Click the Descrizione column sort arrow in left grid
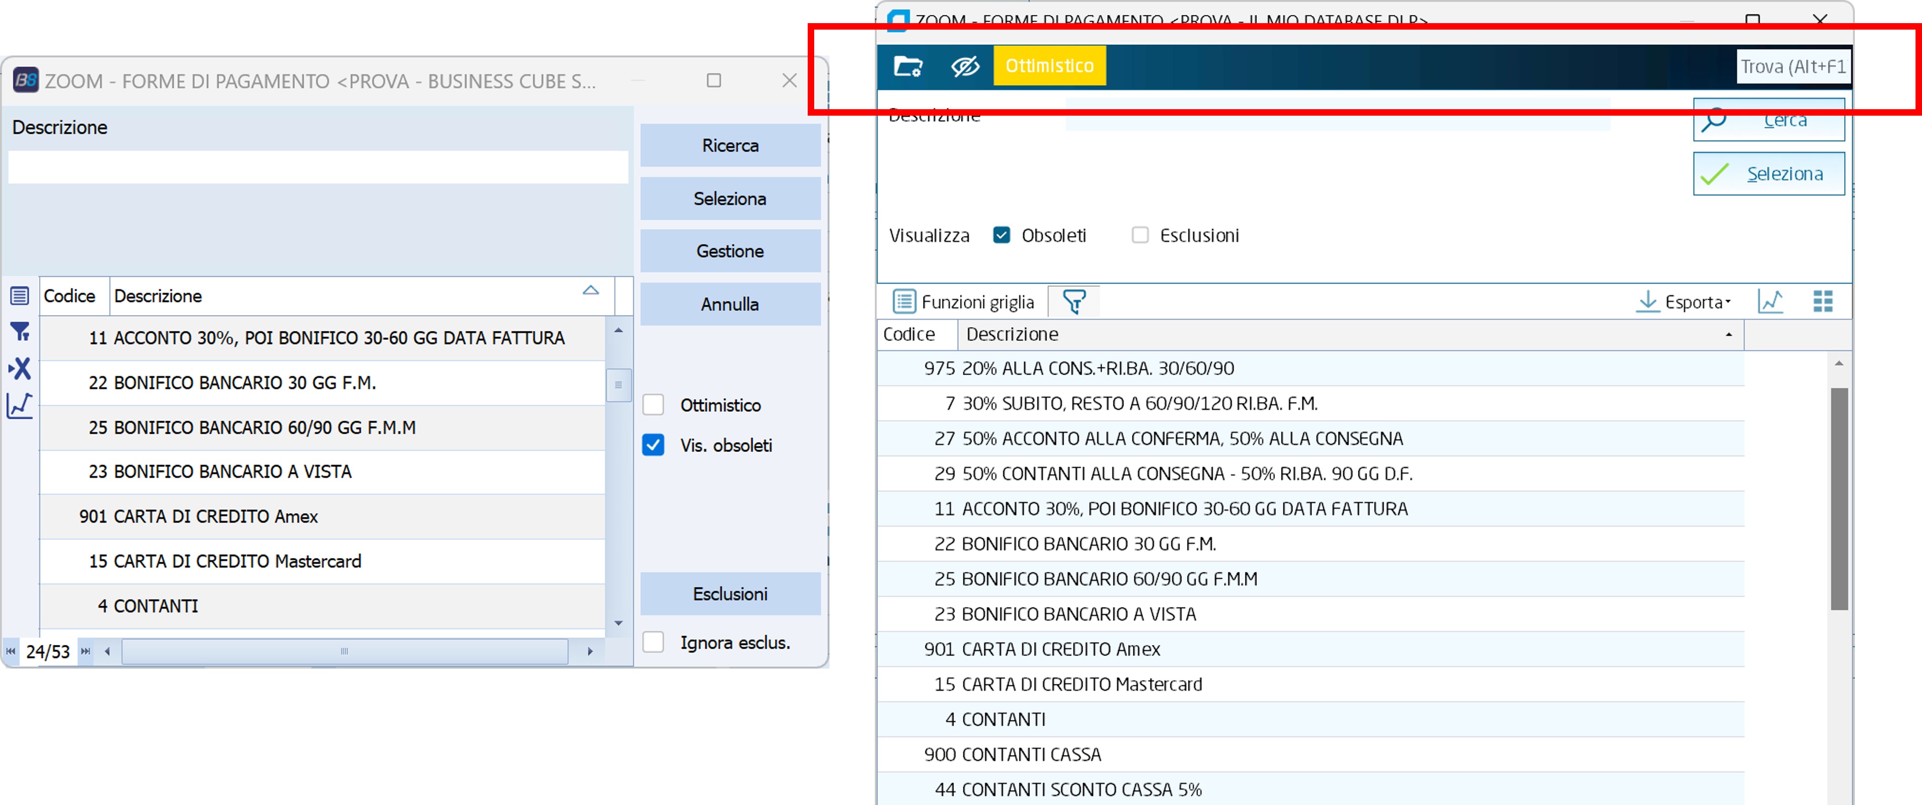1922x805 pixels. tap(590, 291)
